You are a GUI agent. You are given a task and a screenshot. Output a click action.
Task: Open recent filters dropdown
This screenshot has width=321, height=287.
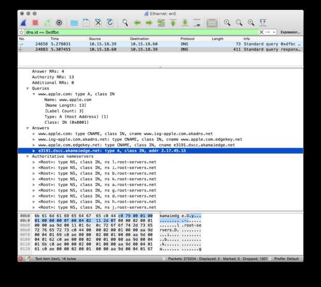coord(274,32)
